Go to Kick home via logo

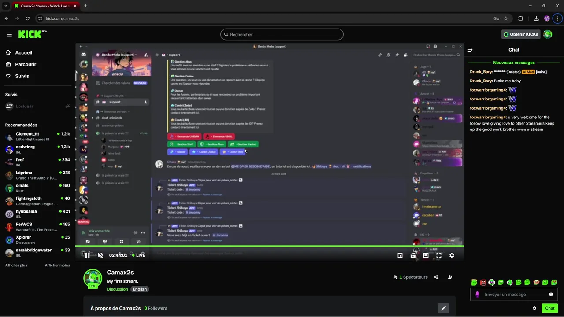[32, 34]
